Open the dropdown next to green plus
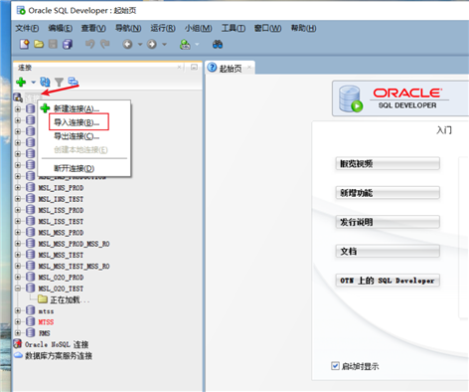Screen dimensions: 469x392 (33, 82)
